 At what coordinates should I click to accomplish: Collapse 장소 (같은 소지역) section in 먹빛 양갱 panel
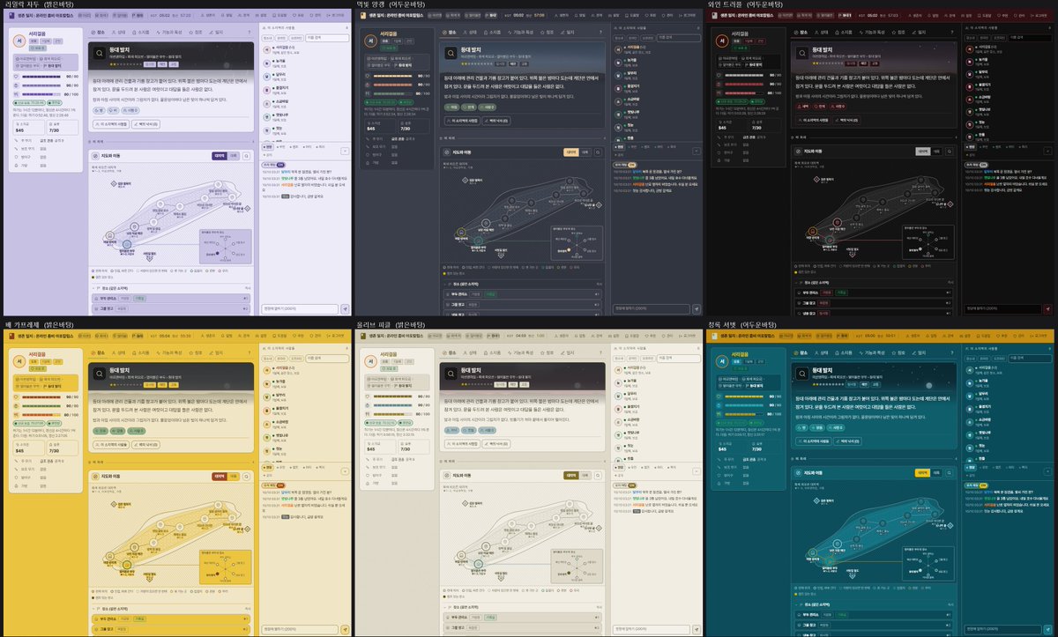click(x=446, y=285)
